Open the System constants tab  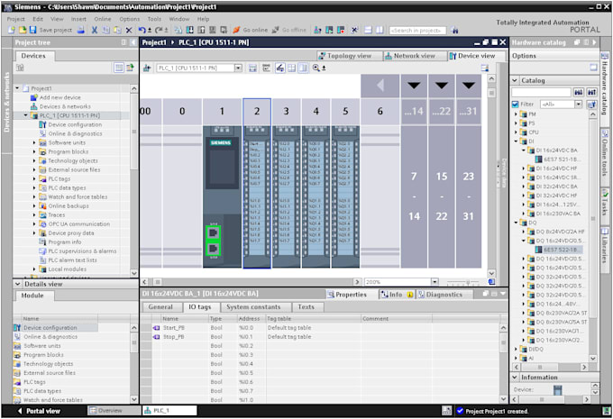pyautogui.click(x=253, y=307)
